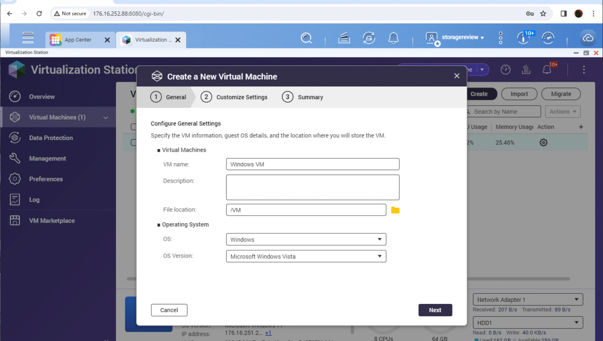Open the OS Version dropdown
This screenshot has height=341, width=603.
tap(306, 256)
